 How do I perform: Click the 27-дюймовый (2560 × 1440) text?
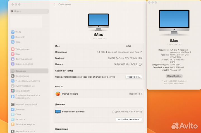click(x=127, y=112)
